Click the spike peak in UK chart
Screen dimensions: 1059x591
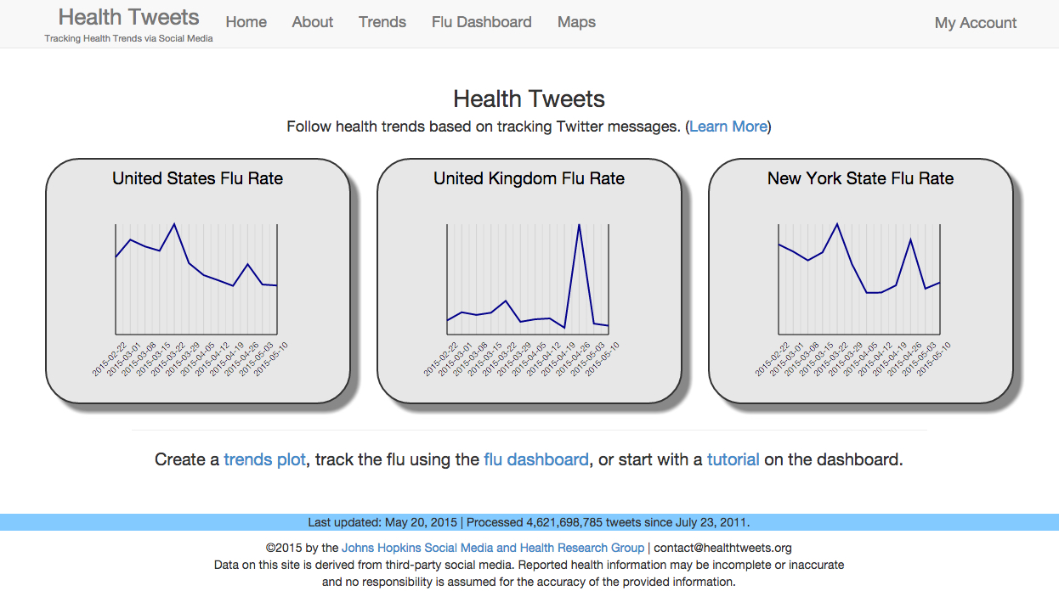coord(579,225)
